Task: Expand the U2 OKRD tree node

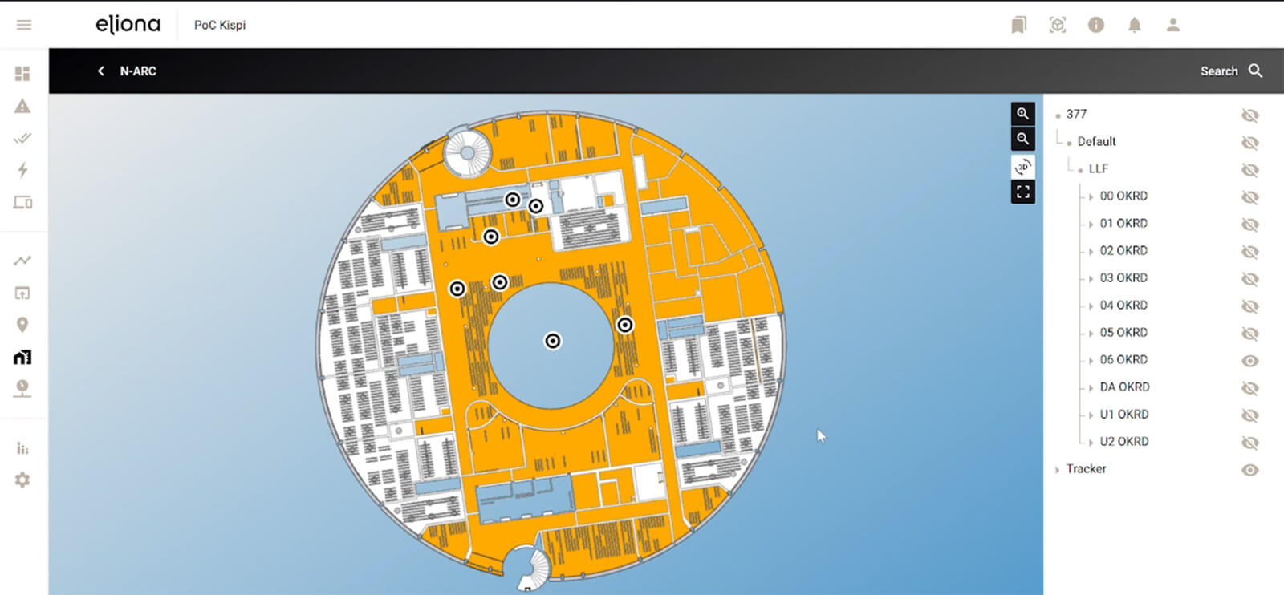Action: coord(1091,442)
